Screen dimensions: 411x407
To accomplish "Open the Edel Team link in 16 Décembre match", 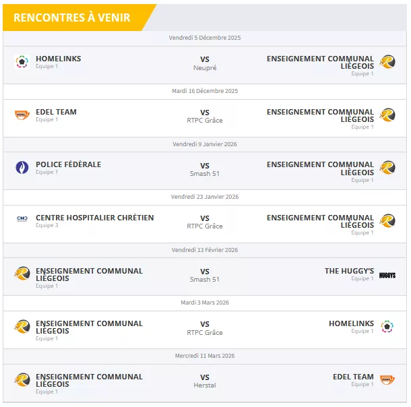I will (x=56, y=112).
